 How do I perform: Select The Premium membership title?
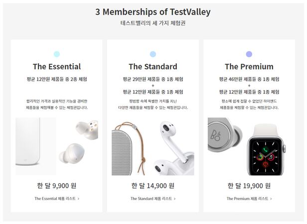tap(249, 67)
